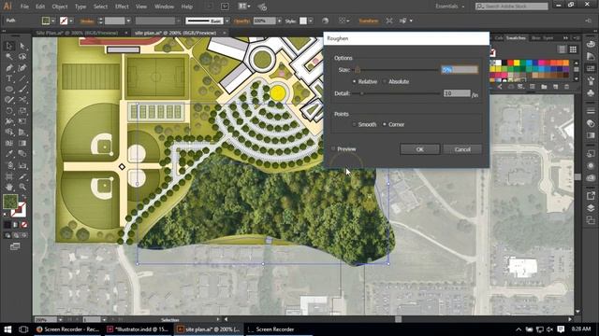599x336 pixels.
Task: Click the Detail slider handle in Roughen
Action: tap(362, 93)
